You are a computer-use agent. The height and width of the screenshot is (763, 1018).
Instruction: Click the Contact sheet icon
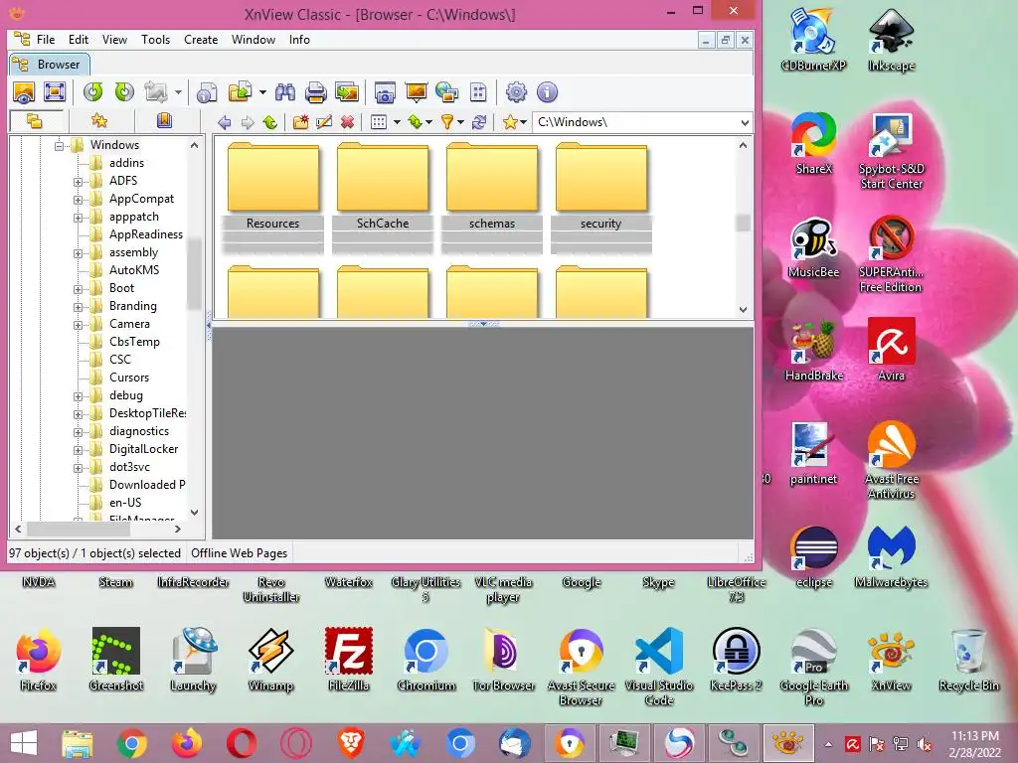(478, 92)
